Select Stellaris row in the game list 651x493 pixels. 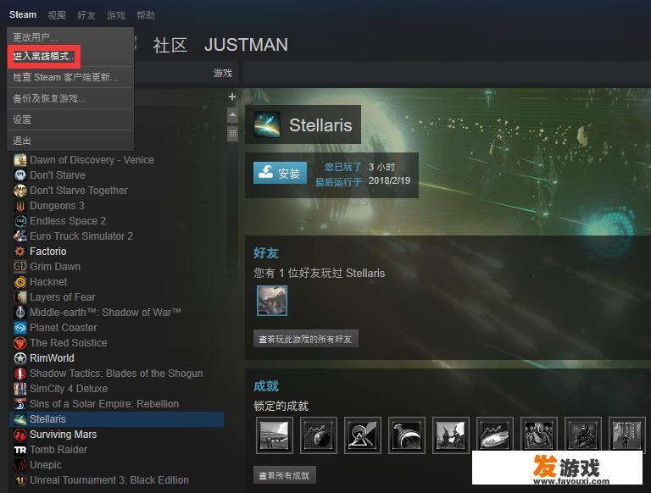click(x=116, y=419)
